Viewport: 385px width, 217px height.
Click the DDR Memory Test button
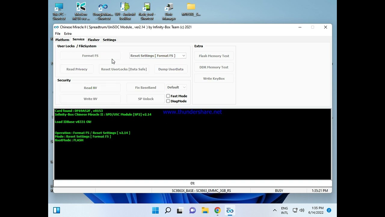(x=214, y=67)
